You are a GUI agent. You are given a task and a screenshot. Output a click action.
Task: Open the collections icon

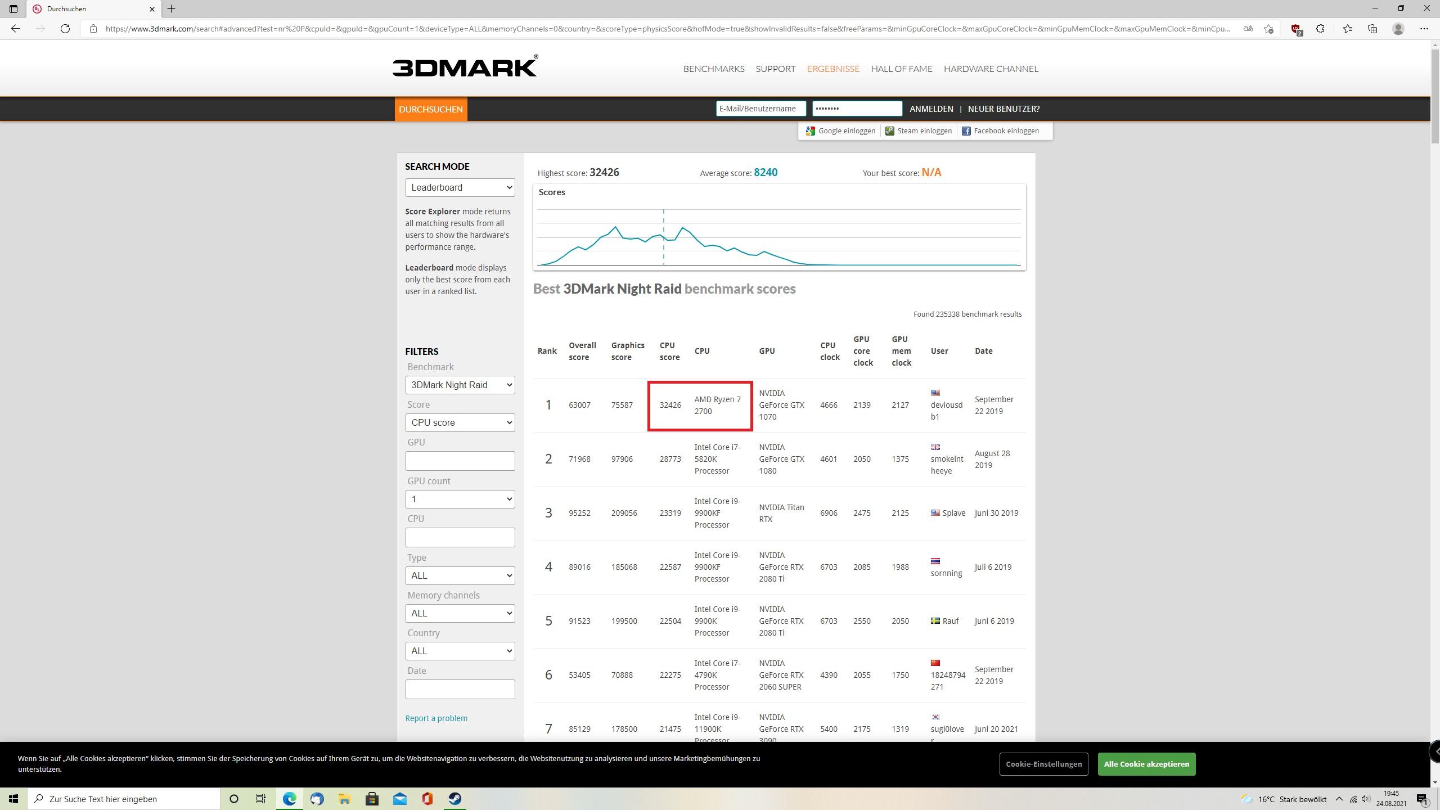[x=1372, y=29]
